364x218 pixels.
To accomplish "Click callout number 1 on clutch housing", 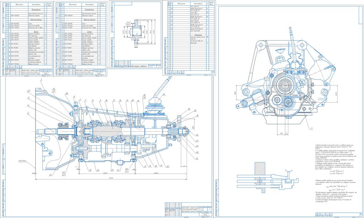I will click(41, 80).
